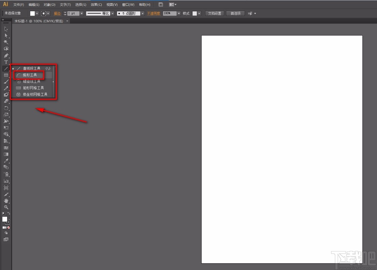Open the 5 点圆形 brush dropdown
377x270 pixels.
(143, 14)
